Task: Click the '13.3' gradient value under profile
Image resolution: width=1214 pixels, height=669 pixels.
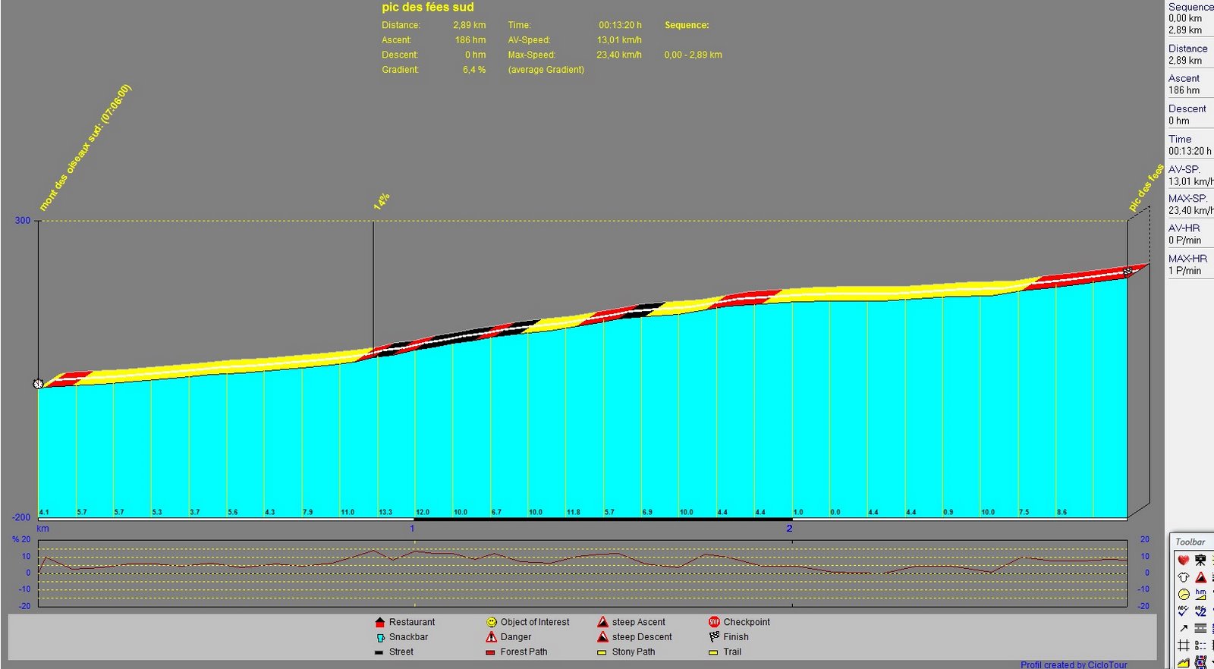Action: [x=385, y=512]
